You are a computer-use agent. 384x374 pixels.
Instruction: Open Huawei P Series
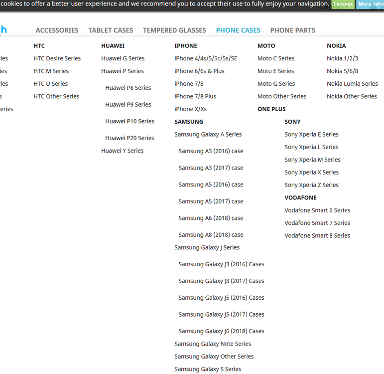123,71
